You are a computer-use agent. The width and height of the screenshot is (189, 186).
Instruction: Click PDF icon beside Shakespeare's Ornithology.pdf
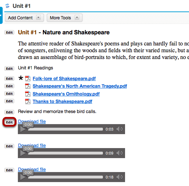(28, 94)
